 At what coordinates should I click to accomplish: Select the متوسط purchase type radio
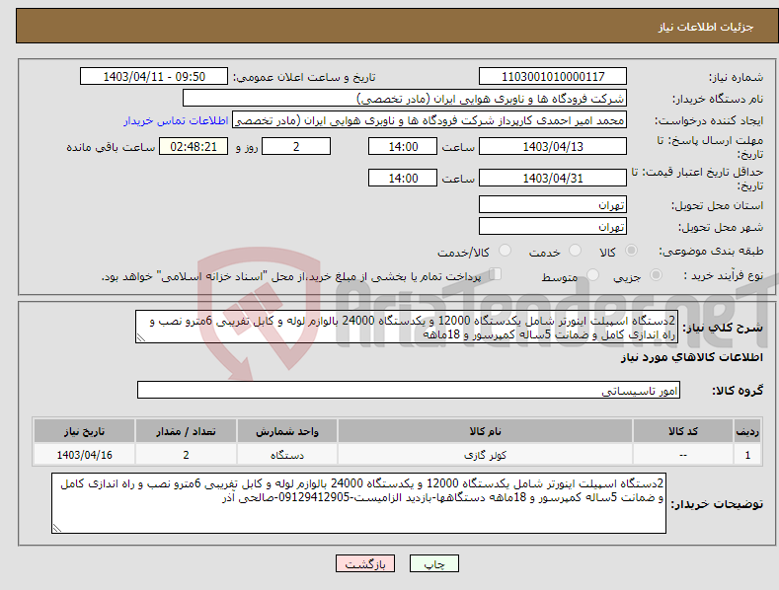pyautogui.click(x=592, y=274)
